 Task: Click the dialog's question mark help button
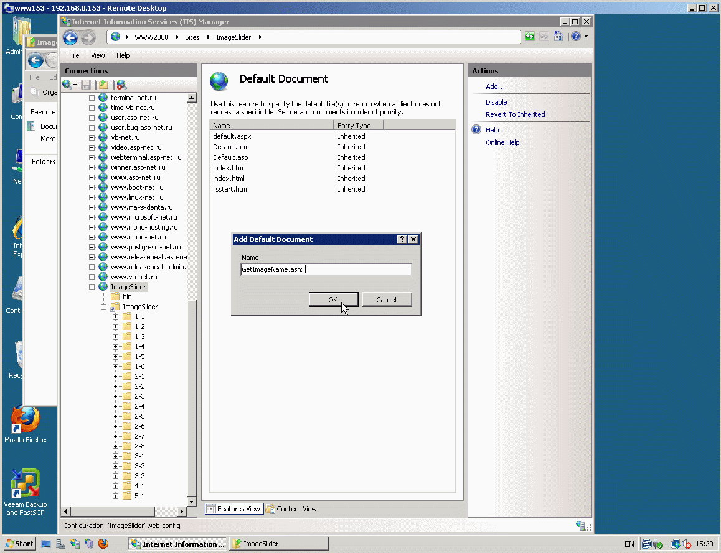point(402,239)
